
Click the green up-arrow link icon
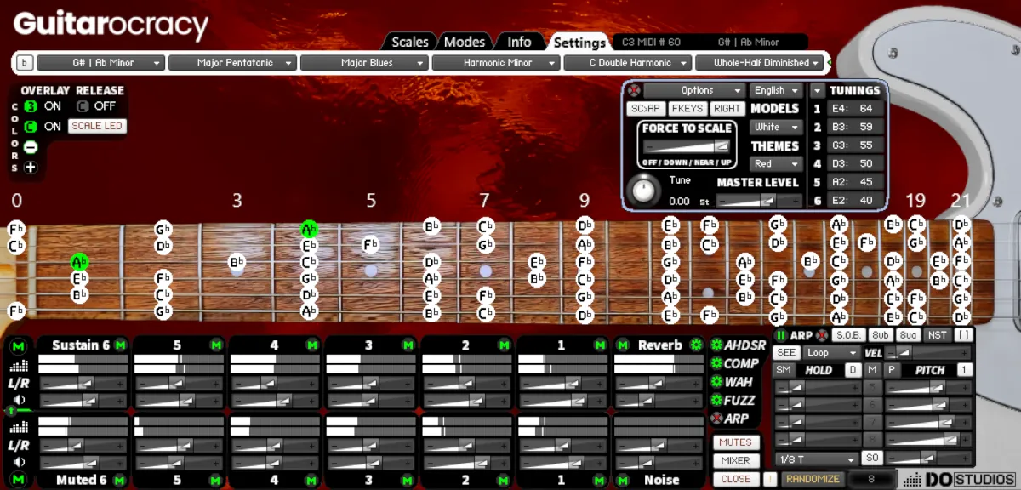tap(12, 411)
